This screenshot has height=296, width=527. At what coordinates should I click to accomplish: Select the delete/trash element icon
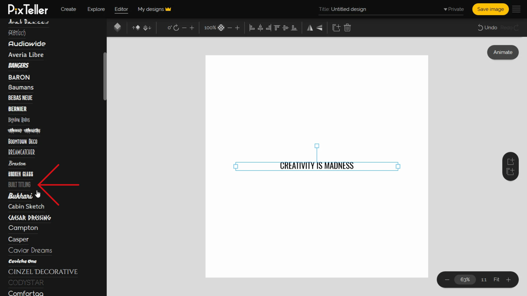pyautogui.click(x=347, y=27)
